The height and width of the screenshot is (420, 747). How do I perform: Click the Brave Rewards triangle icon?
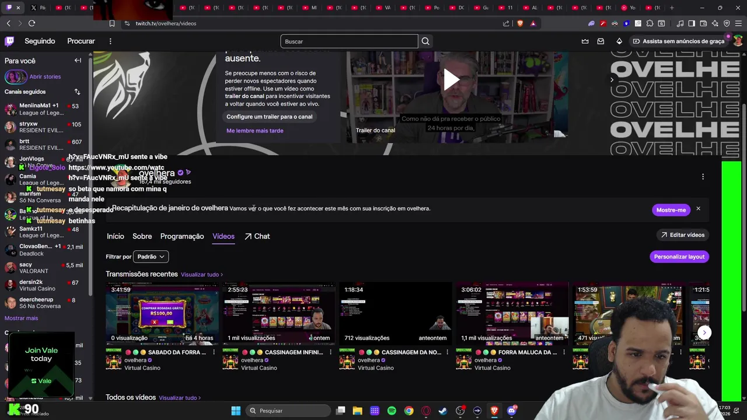[533, 23]
